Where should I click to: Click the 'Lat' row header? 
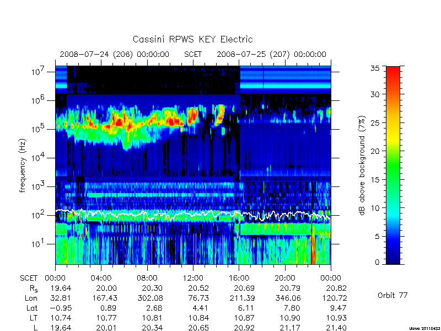[32, 308]
